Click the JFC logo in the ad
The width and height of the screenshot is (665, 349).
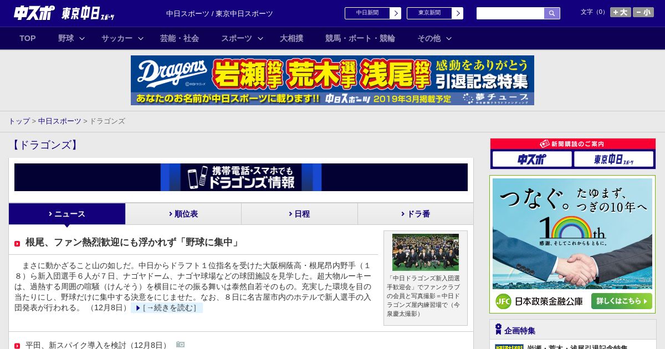(503, 301)
